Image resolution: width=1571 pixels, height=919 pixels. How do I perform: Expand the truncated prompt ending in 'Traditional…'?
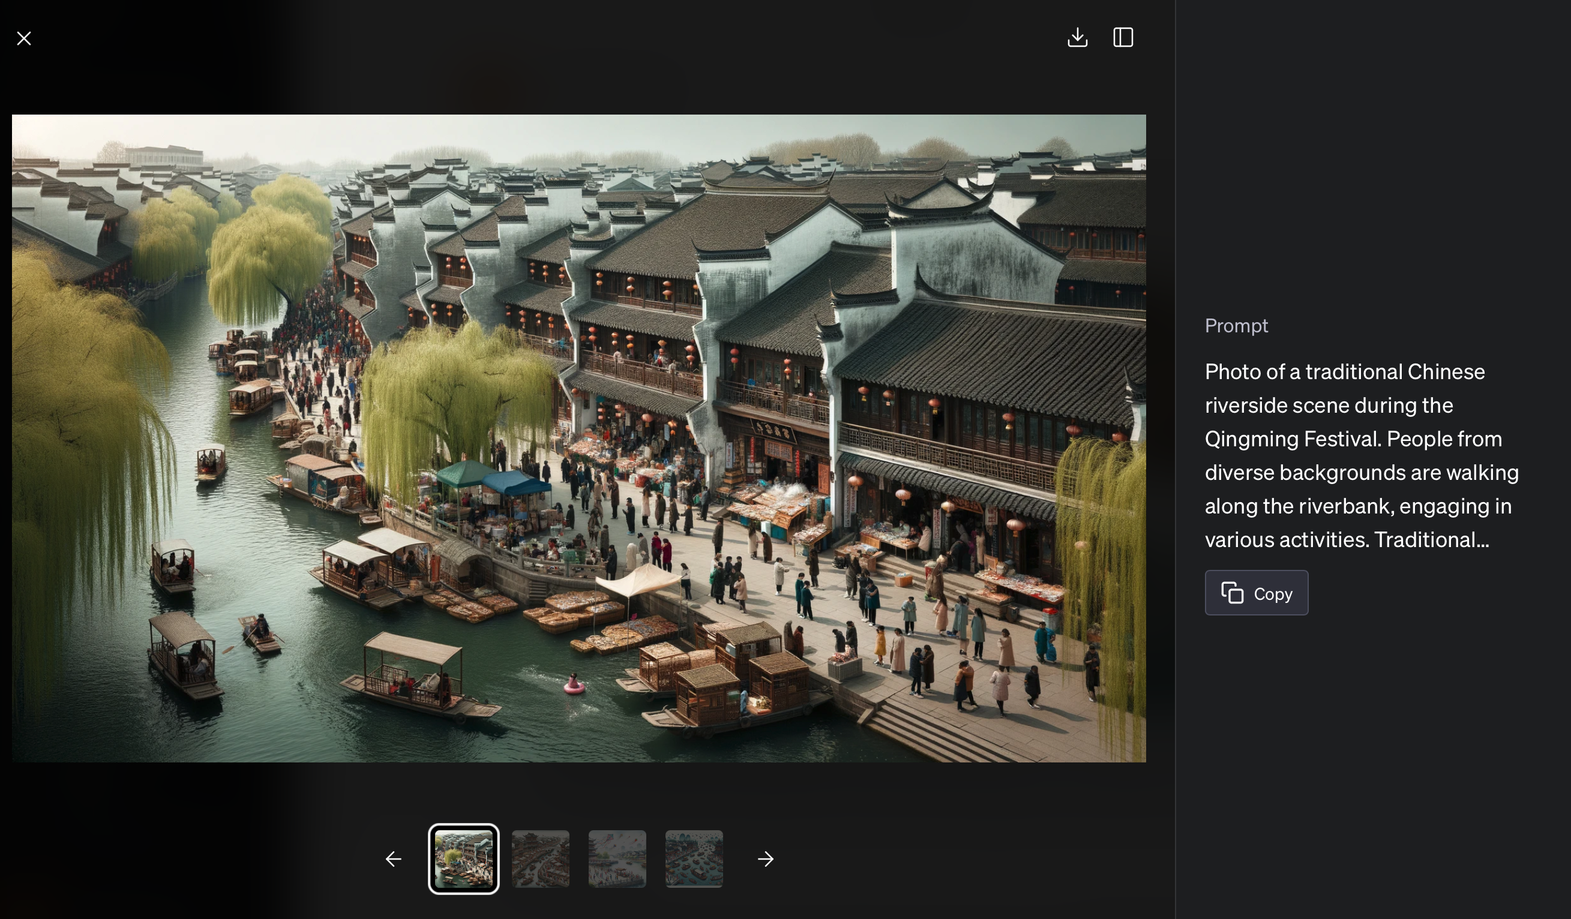[x=1430, y=539]
